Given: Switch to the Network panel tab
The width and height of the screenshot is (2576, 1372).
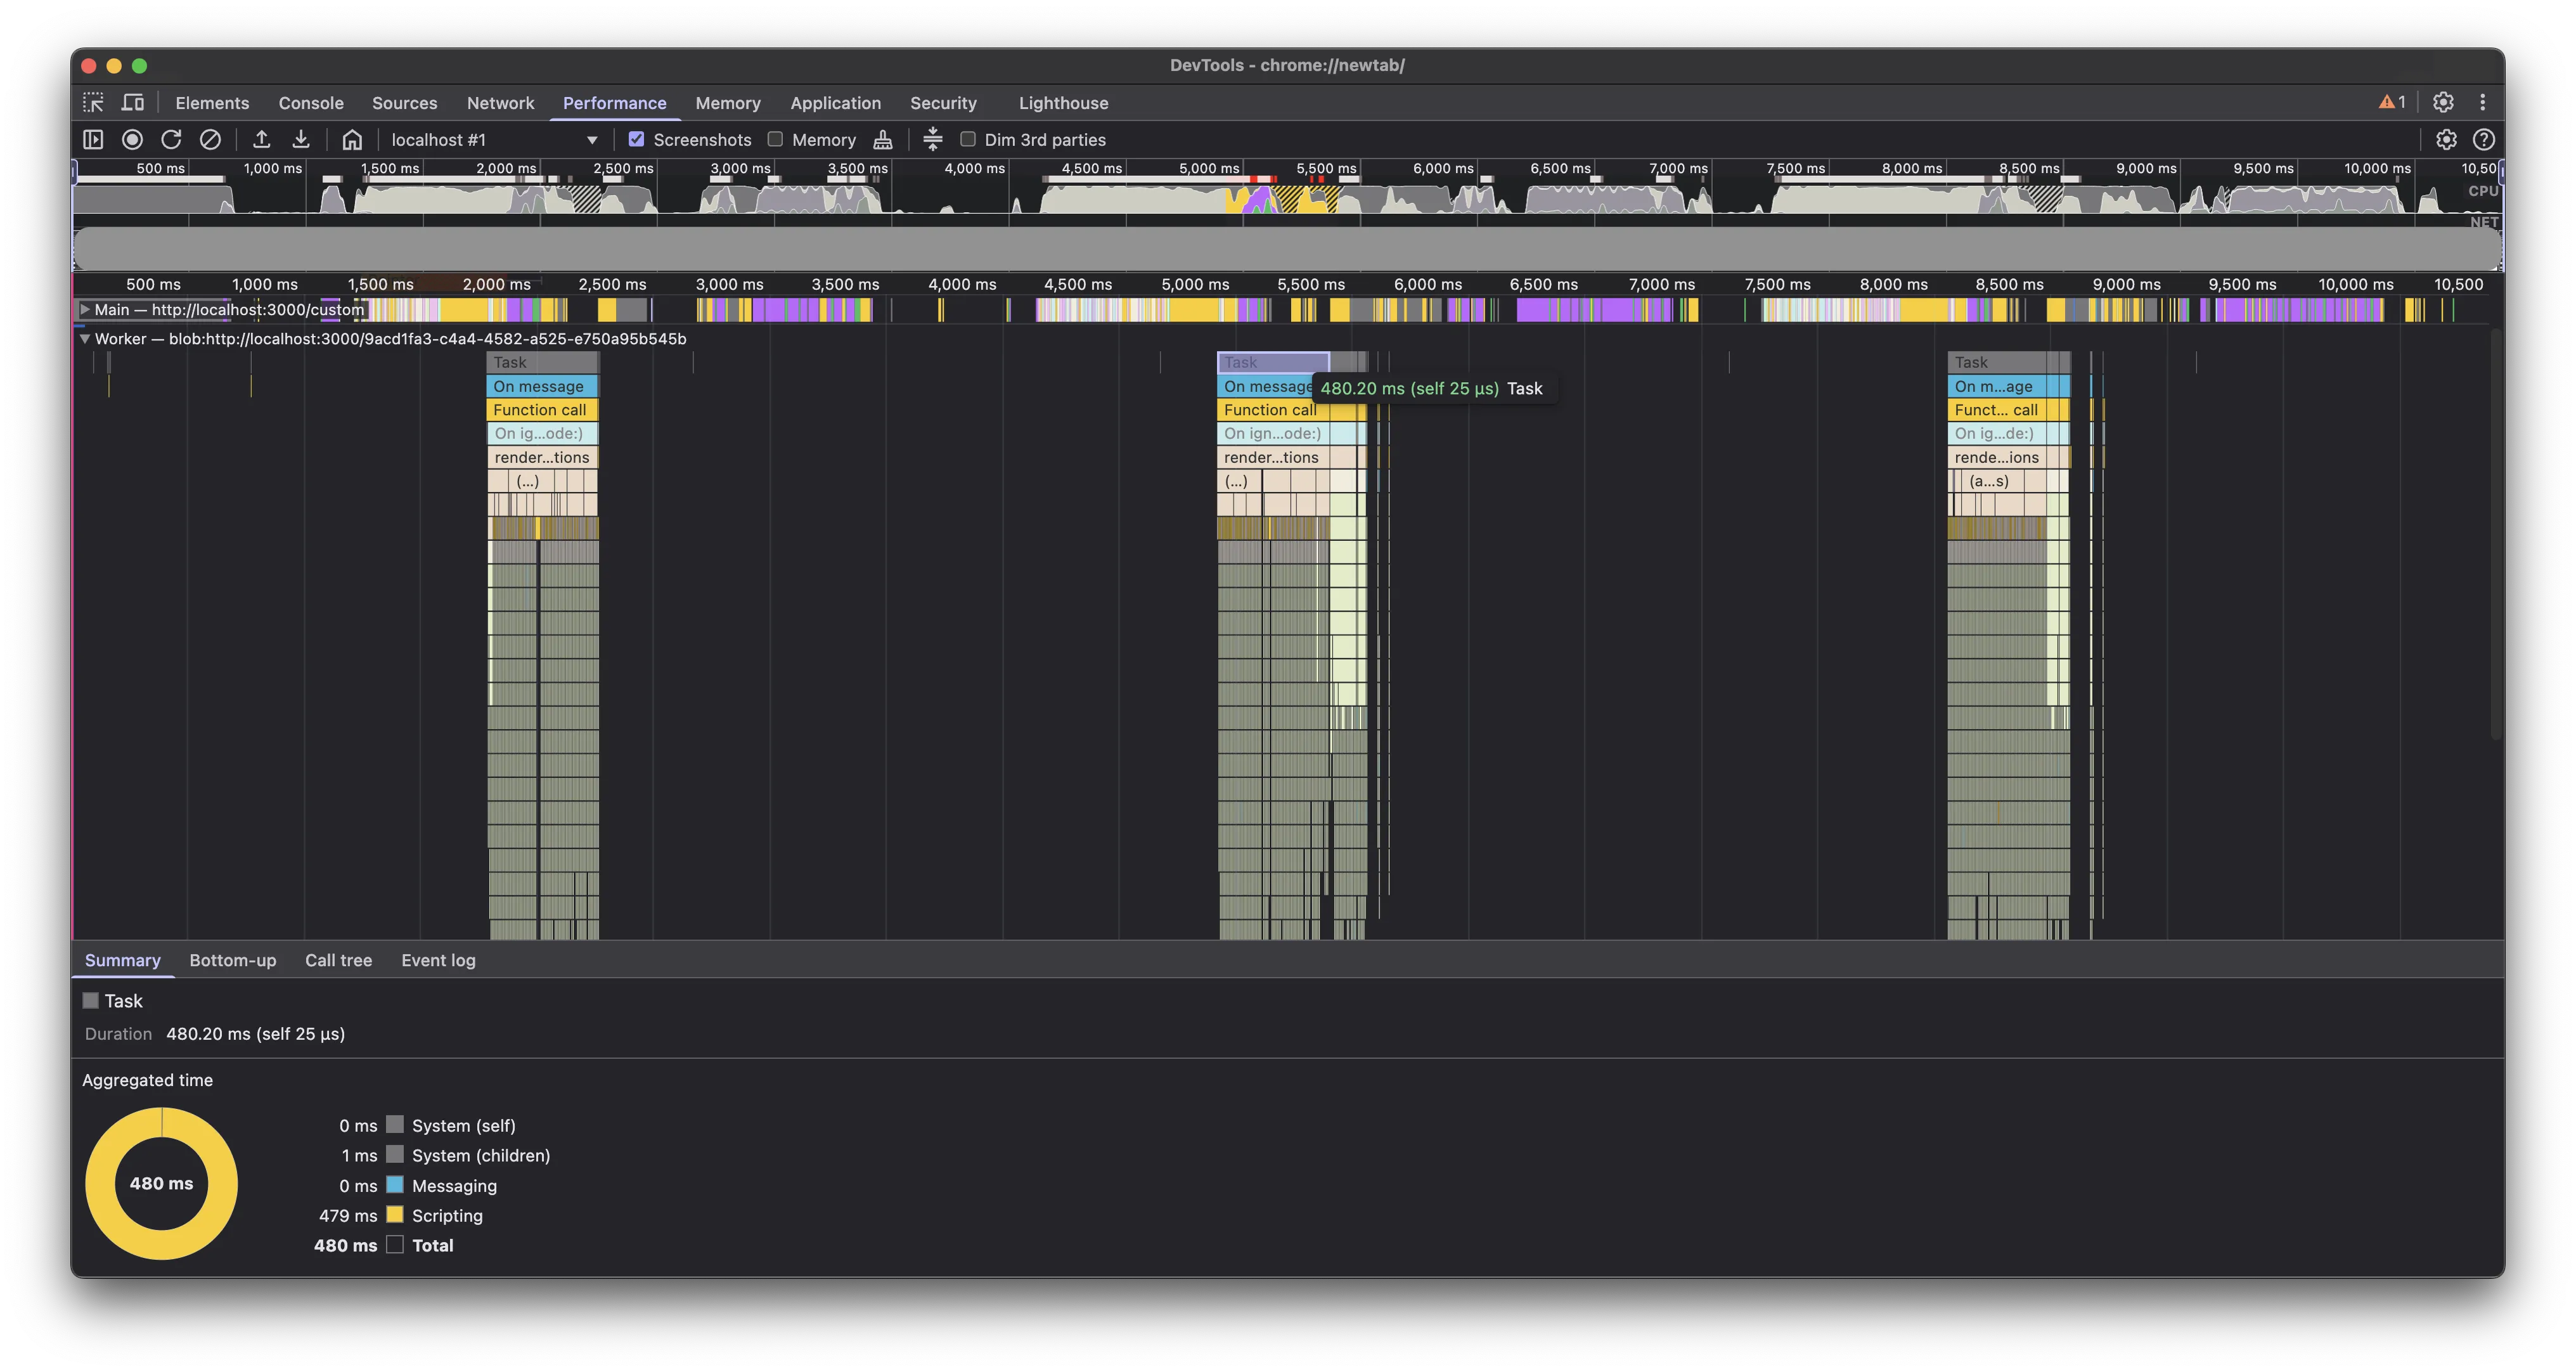Looking at the screenshot, I should (x=500, y=103).
